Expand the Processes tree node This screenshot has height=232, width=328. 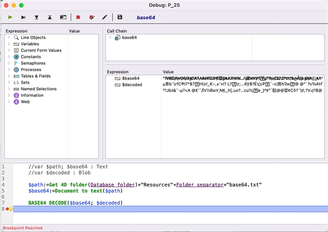(x=9, y=70)
